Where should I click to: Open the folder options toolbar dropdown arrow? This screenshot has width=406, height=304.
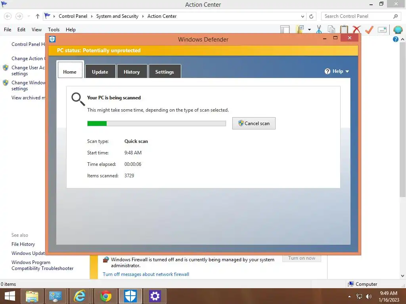(309, 30)
